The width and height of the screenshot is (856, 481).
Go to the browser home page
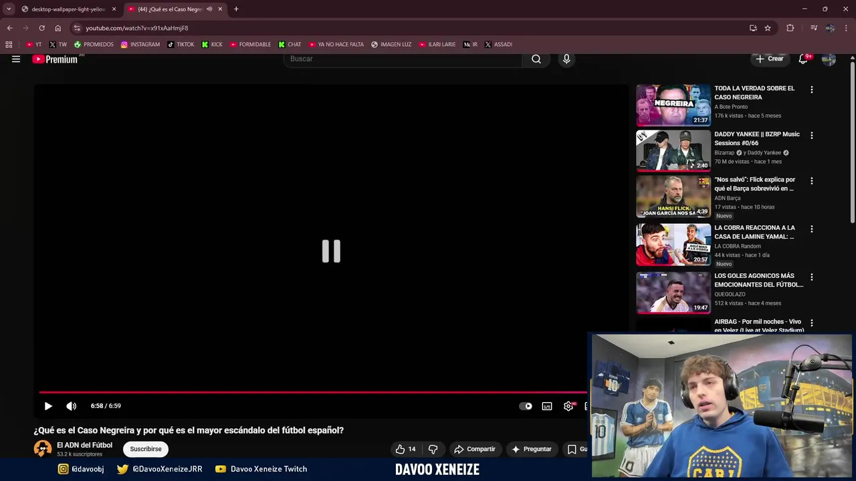(x=58, y=28)
